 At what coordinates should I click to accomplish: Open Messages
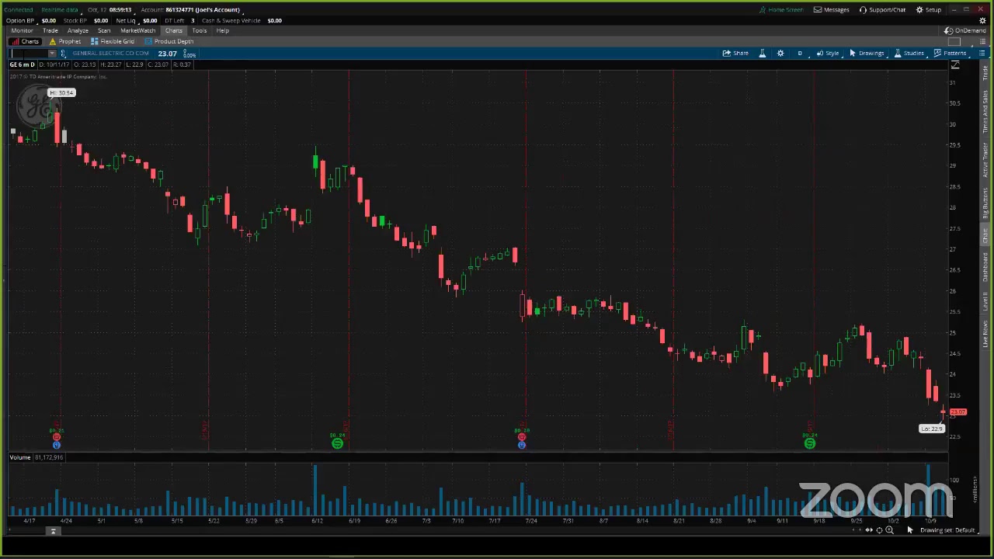(x=832, y=9)
